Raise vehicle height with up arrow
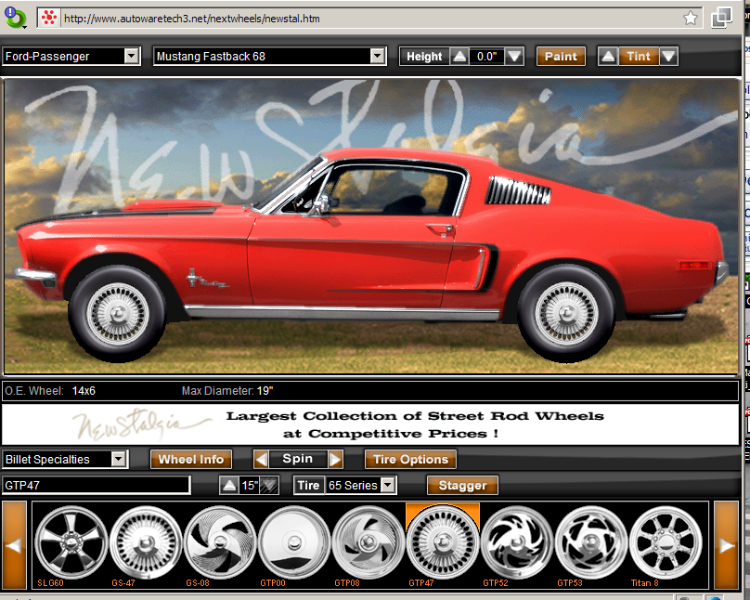750x600 pixels. [x=459, y=57]
